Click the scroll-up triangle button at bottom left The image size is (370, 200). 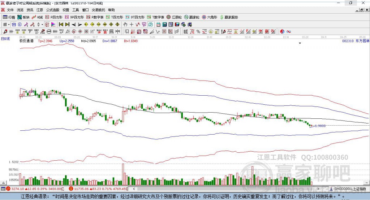pos(3,183)
